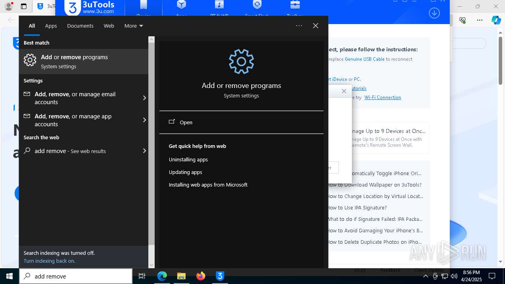
Task: Click the 3uTools iDevice section icon
Action: click(x=144, y=5)
